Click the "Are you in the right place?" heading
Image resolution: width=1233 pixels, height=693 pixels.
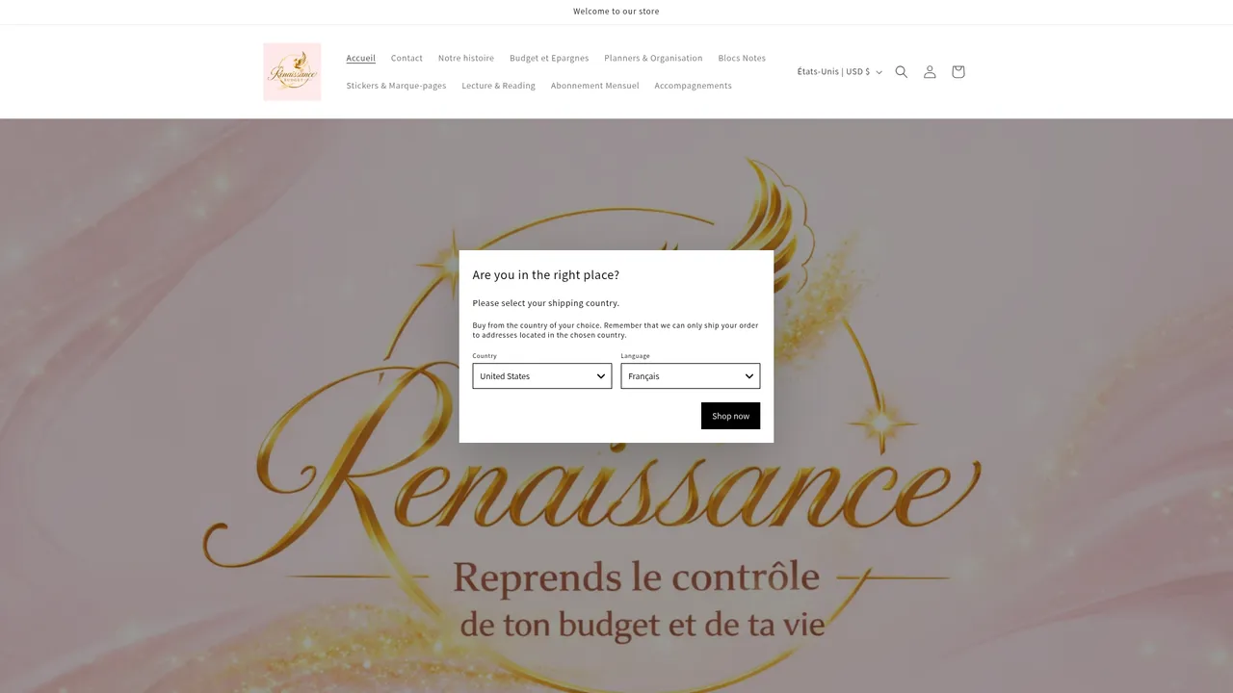point(546,275)
